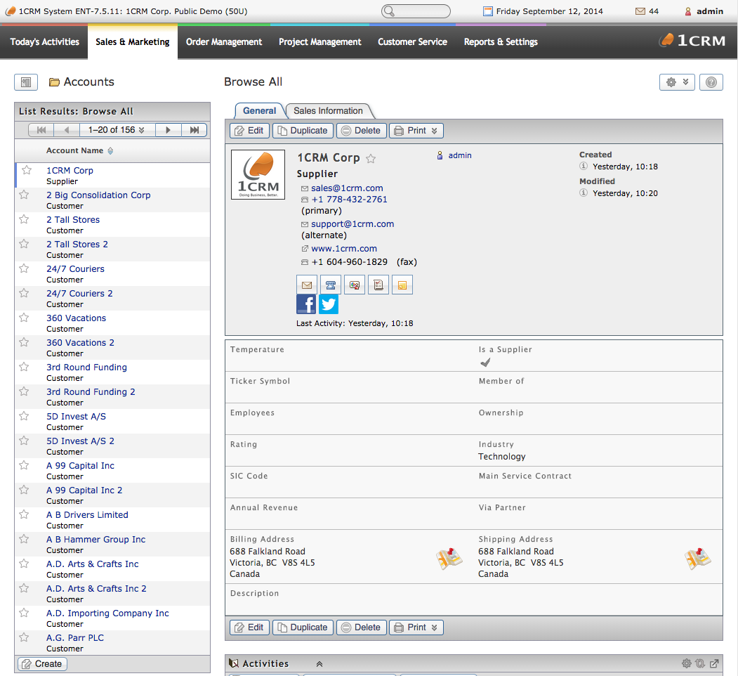The height and width of the screenshot is (676, 738).
Task: Click the 1CRM Corp logo thumbnail
Action: [258, 175]
